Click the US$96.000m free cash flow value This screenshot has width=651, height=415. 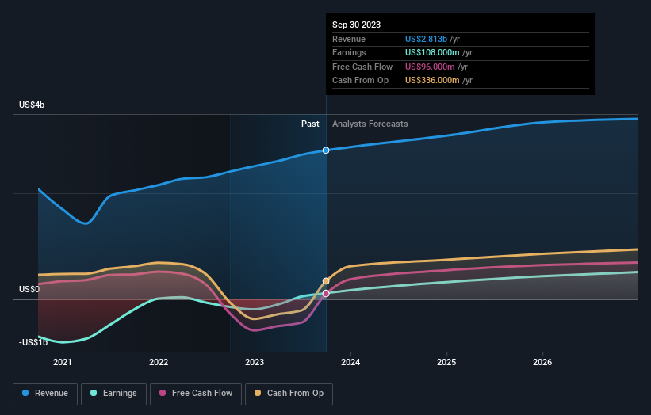pos(430,67)
